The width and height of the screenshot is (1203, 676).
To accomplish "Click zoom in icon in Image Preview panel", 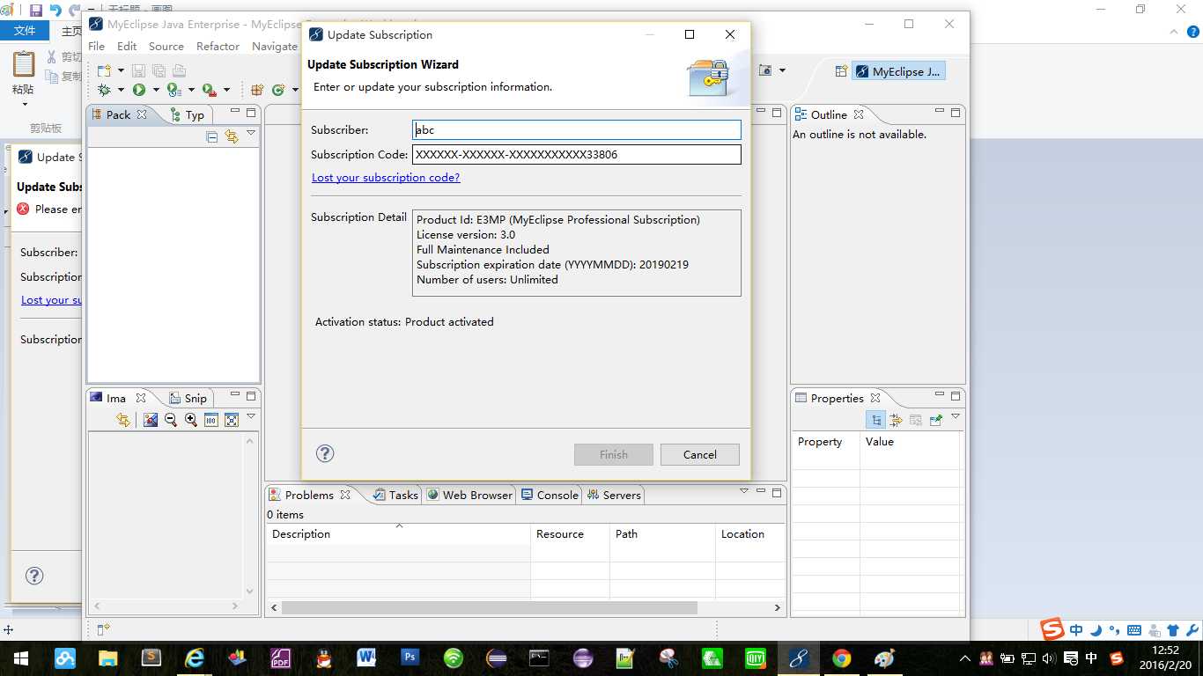I will pos(191,421).
